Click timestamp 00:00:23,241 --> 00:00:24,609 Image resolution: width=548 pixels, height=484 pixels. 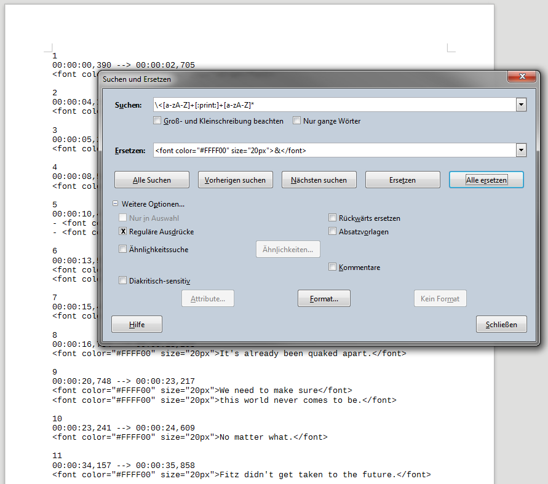tap(124, 428)
